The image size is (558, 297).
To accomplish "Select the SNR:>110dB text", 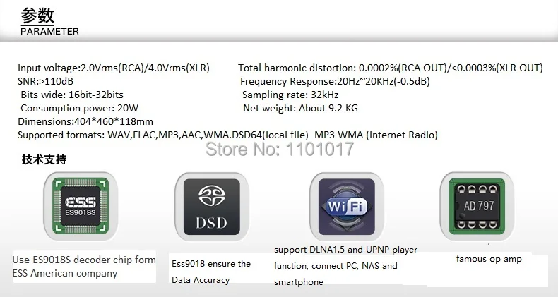I will point(45,81).
